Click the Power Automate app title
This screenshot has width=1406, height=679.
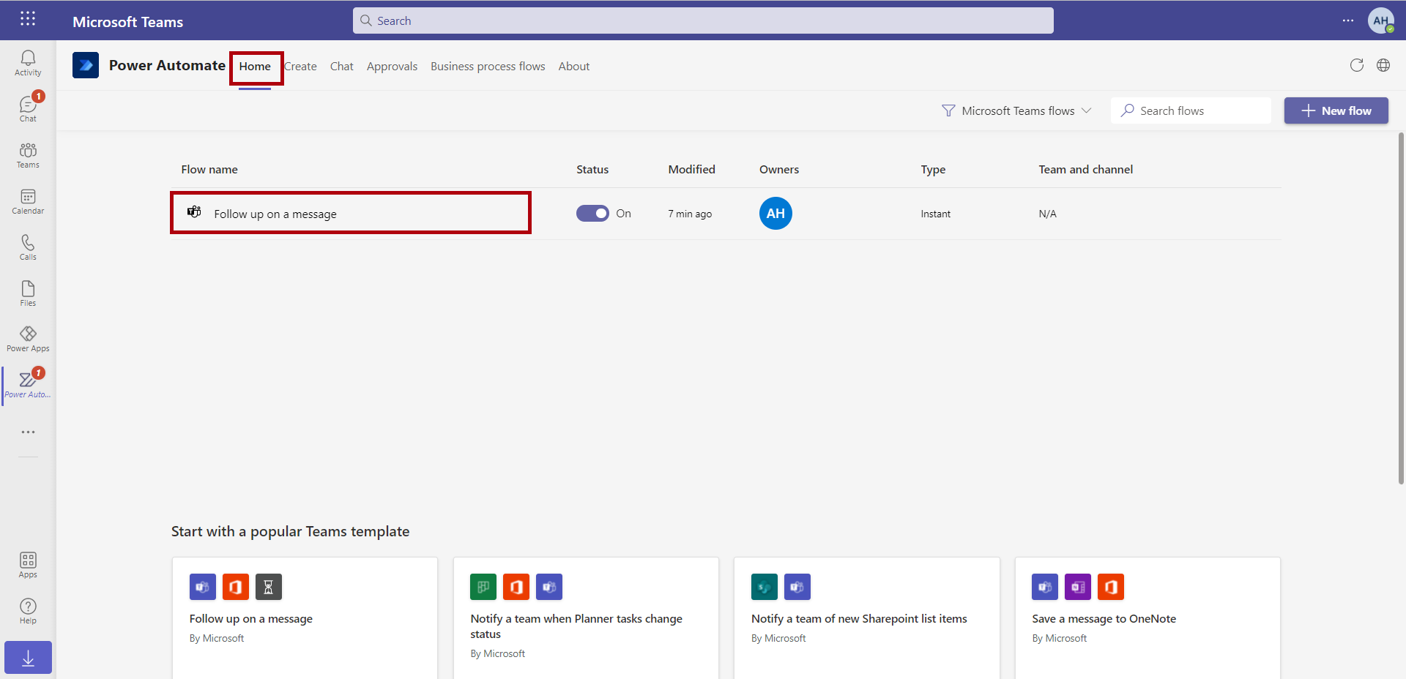[x=167, y=65]
